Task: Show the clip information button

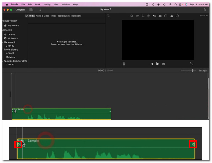Action: point(177,16)
